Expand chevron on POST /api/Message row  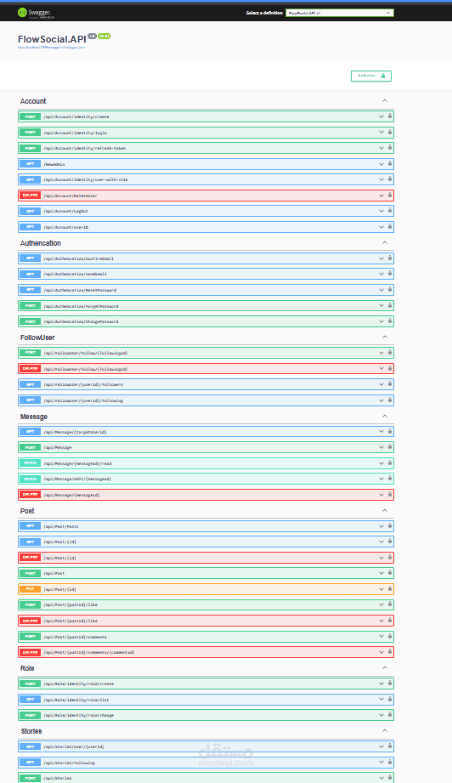point(381,447)
